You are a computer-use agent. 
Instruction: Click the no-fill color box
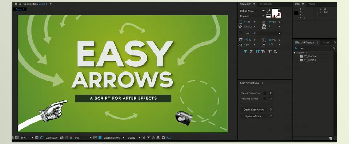tap(273, 16)
